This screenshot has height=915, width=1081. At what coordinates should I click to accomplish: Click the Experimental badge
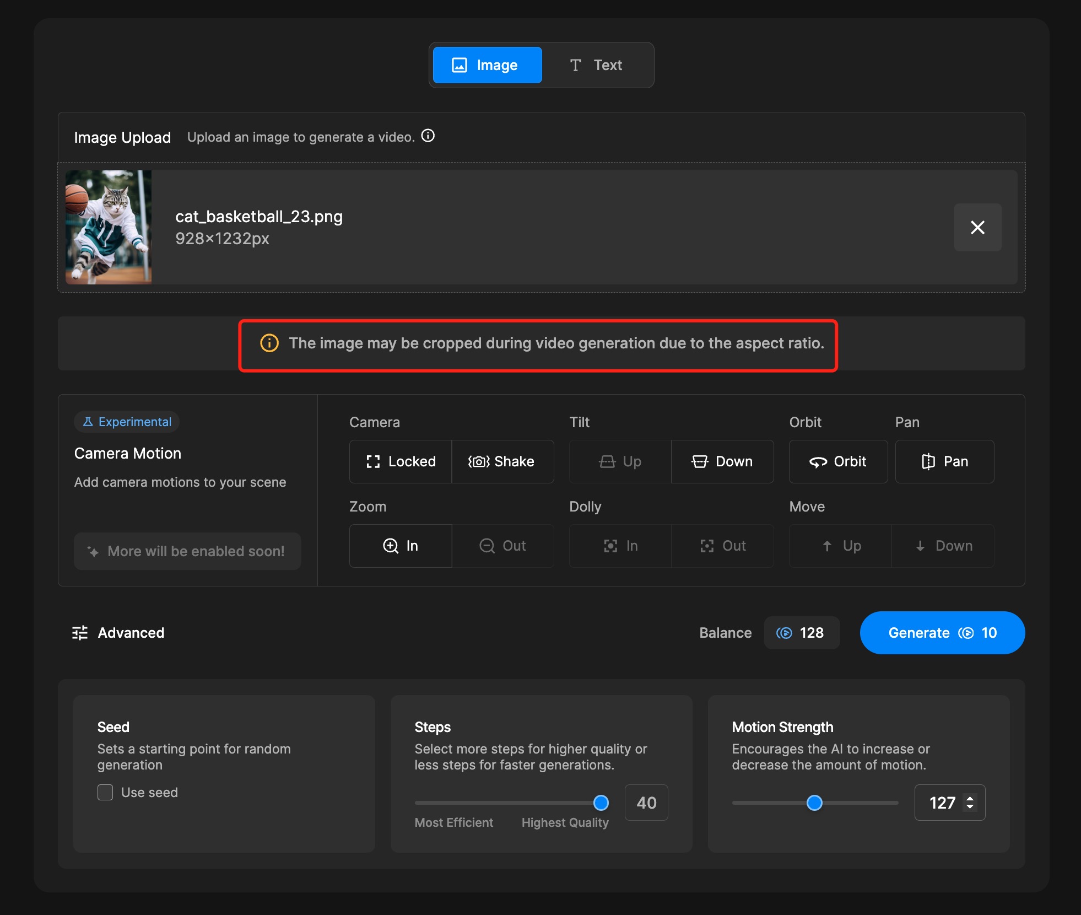(x=127, y=422)
